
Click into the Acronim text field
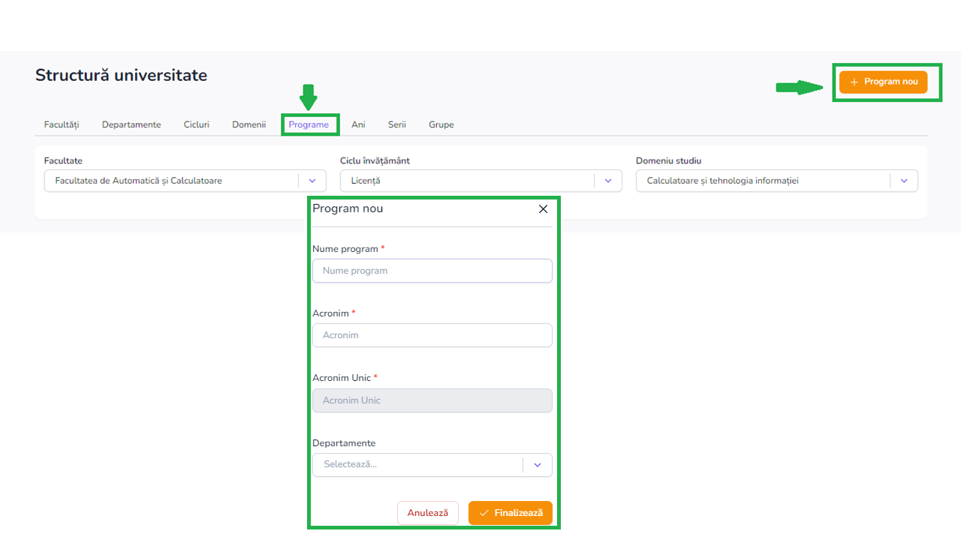(432, 335)
